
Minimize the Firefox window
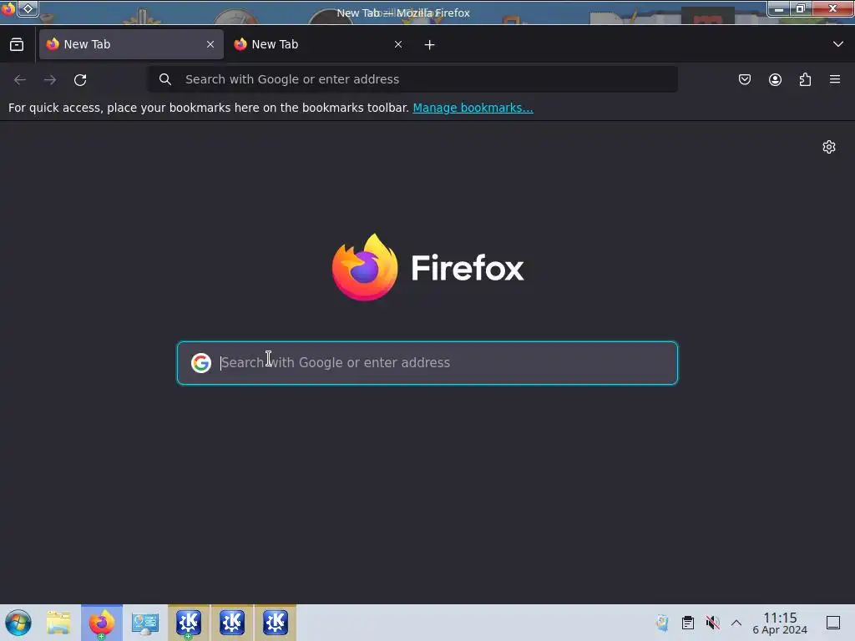pos(779,8)
